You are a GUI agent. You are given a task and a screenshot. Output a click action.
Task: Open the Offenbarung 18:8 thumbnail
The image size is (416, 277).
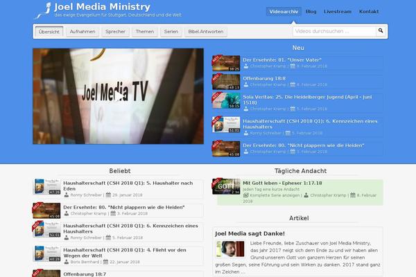(226, 82)
